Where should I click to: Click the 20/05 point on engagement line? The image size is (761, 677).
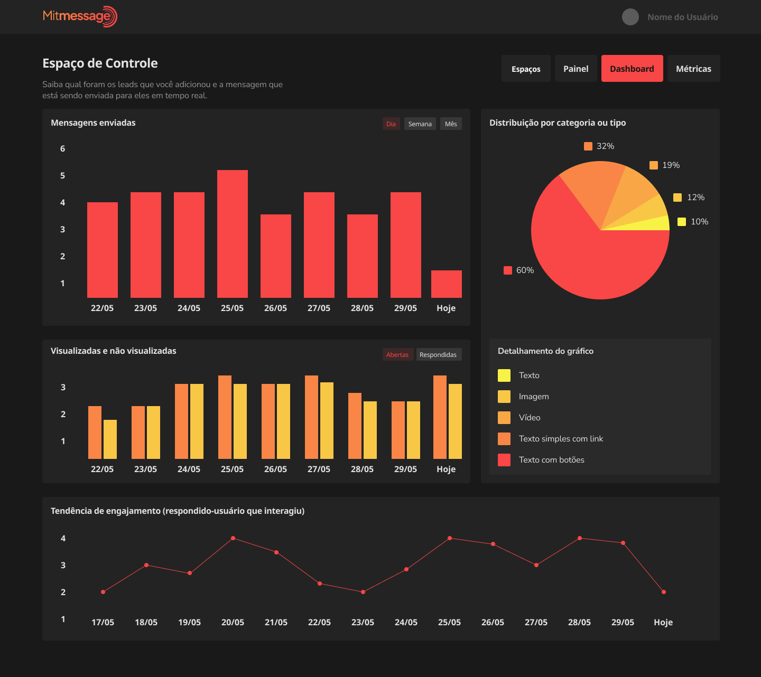[x=233, y=538]
